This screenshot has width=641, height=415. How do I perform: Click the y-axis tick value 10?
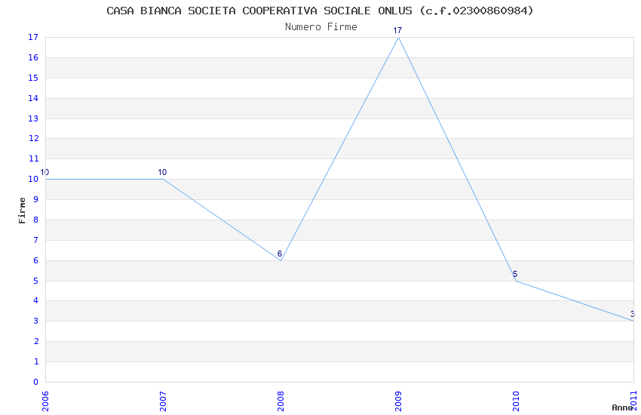33,179
